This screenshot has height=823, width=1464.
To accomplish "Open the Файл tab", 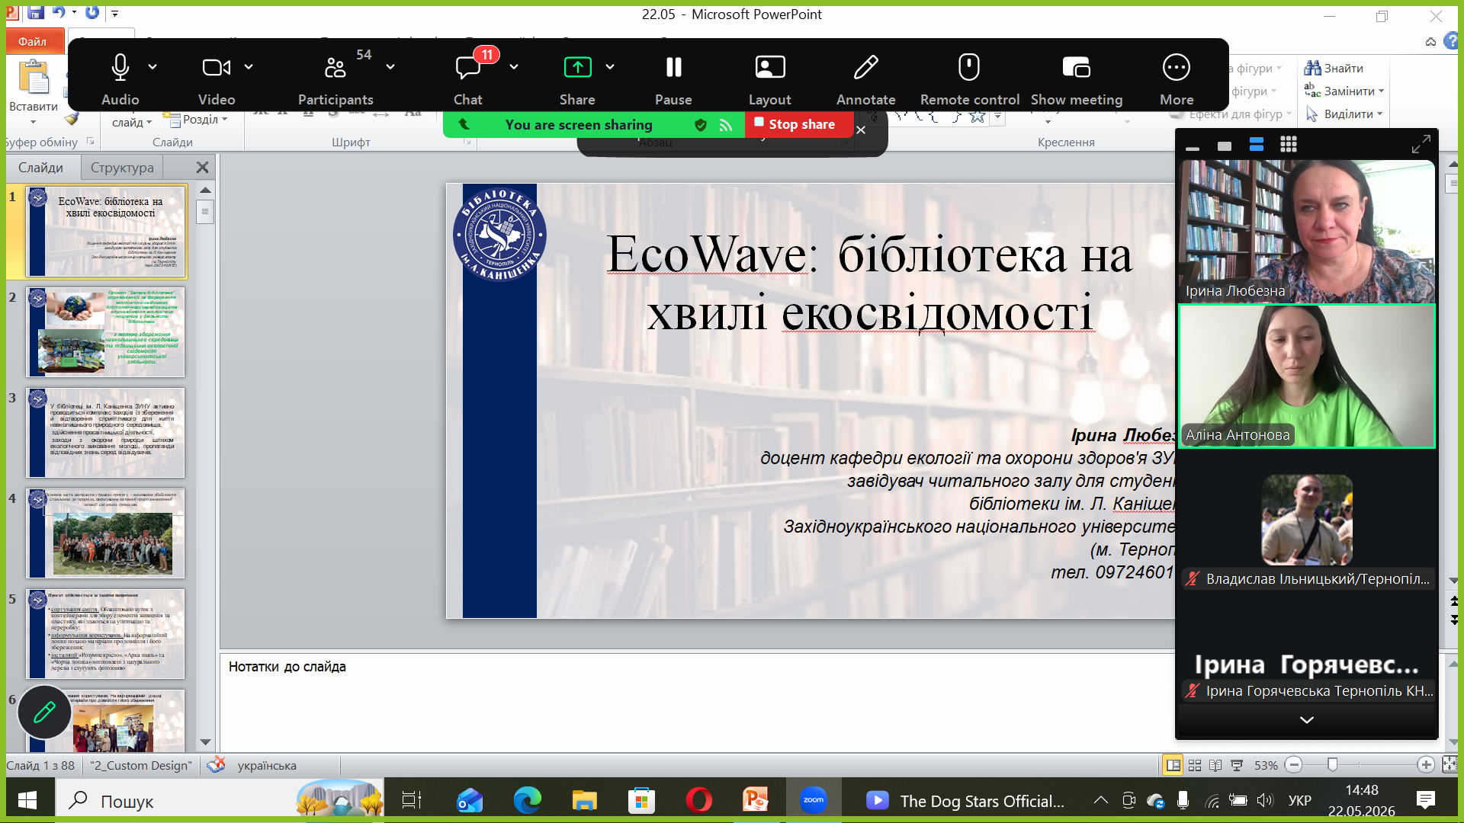I will 33,42.
